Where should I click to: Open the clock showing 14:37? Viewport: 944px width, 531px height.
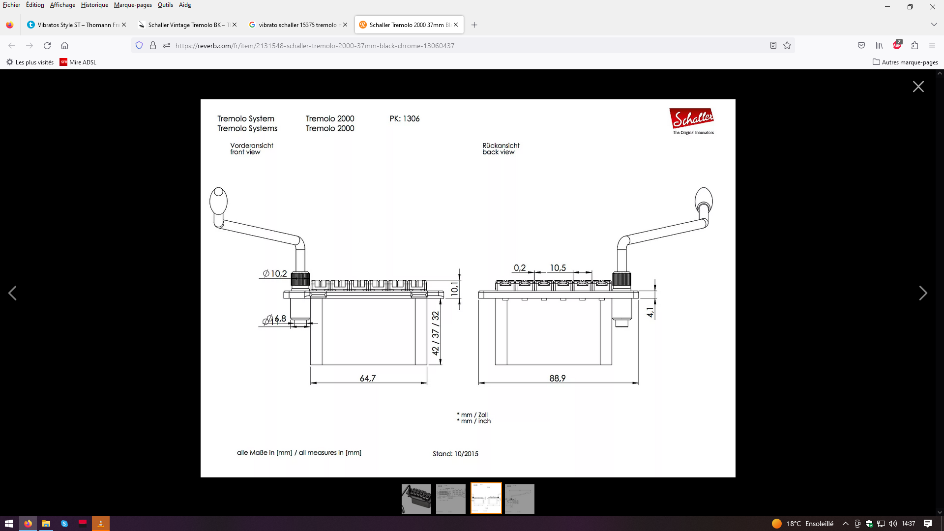coord(909,524)
